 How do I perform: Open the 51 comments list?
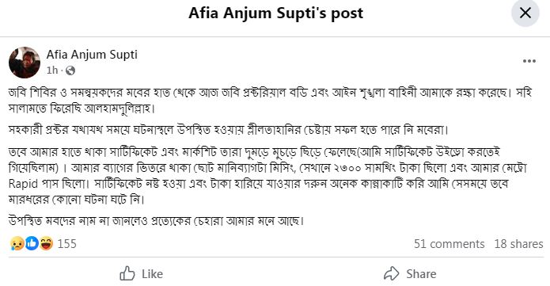click(449, 244)
